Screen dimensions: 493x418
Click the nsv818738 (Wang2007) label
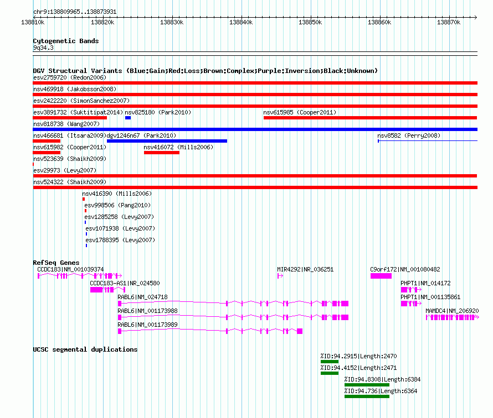66,124
